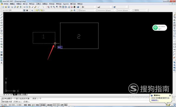Select the Spline tool

click(1, 36)
